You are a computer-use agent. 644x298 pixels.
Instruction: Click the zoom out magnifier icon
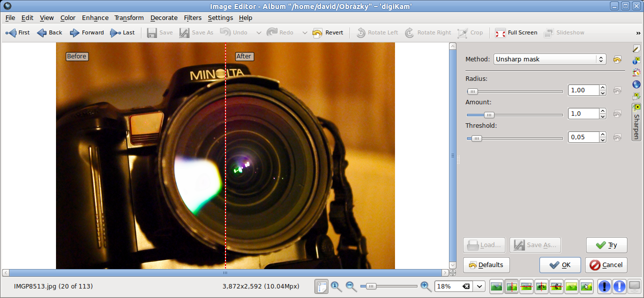coord(351,287)
